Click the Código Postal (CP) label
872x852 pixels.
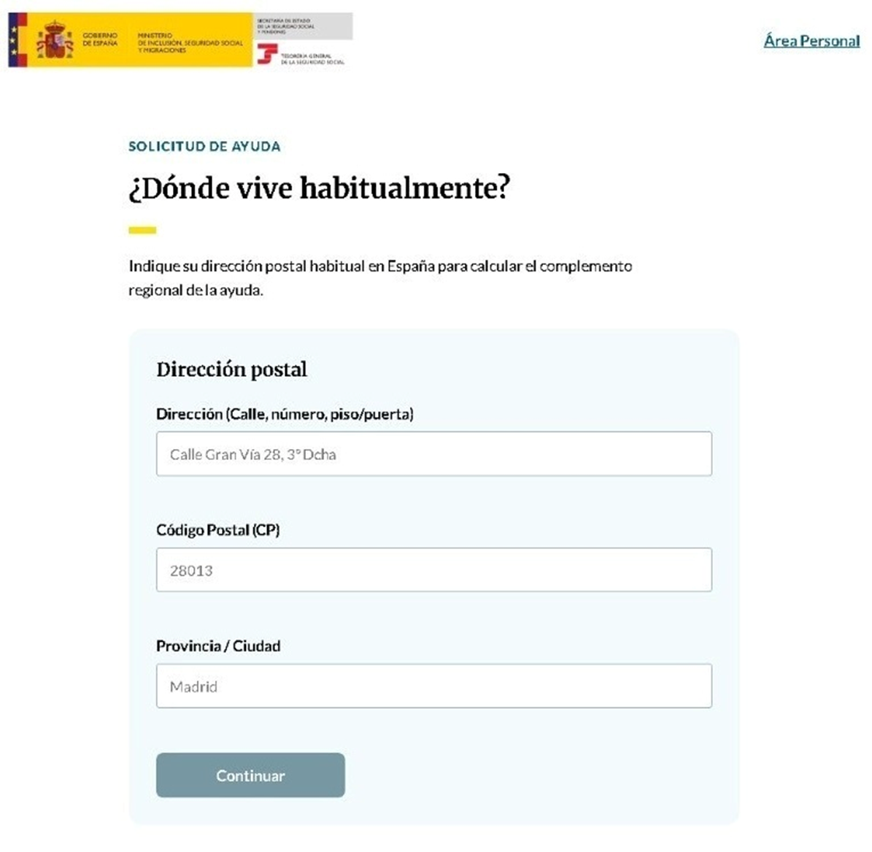click(x=218, y=530)
